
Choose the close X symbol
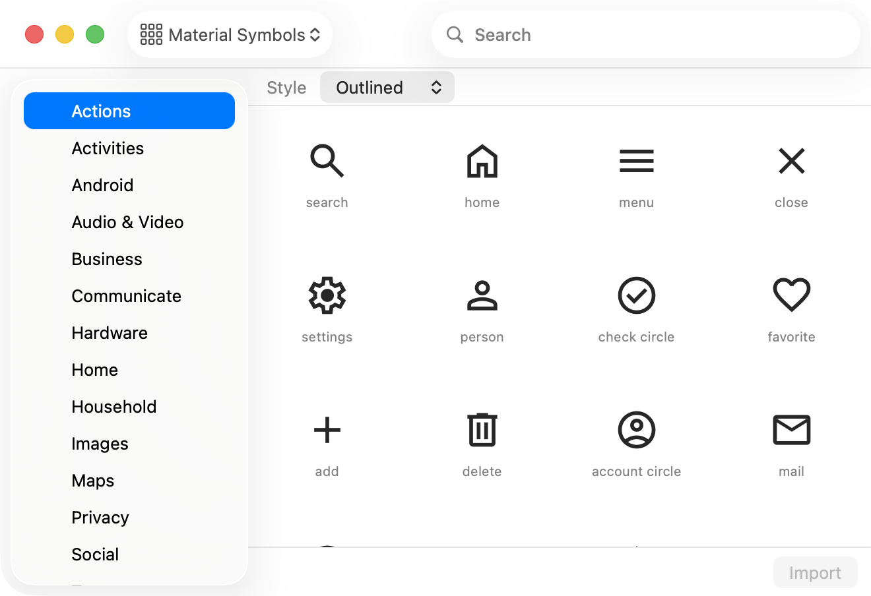pyautogui.click(x=792, y=162)
